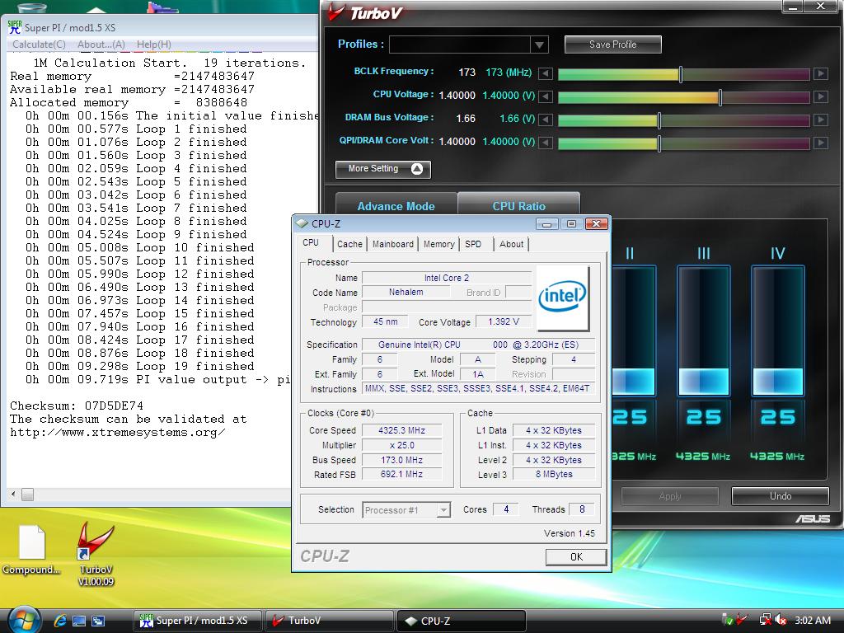Open About tab in CPU-Z
Image resolution: width=844 pixels, height=633 pixels.
pyautogui.click(x=511, y=244)
